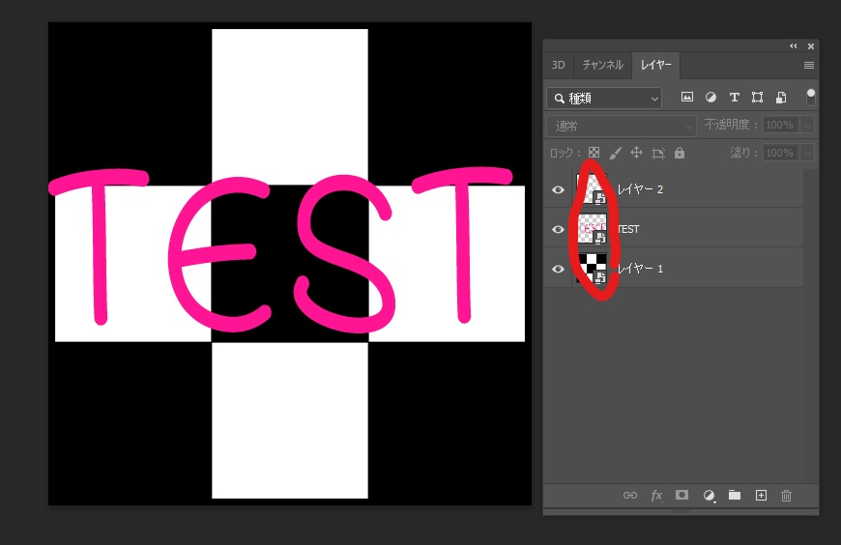Screen dimensions: 841x545
Task: Create new fill or adjustment layer icon
Action: (710, 496)
